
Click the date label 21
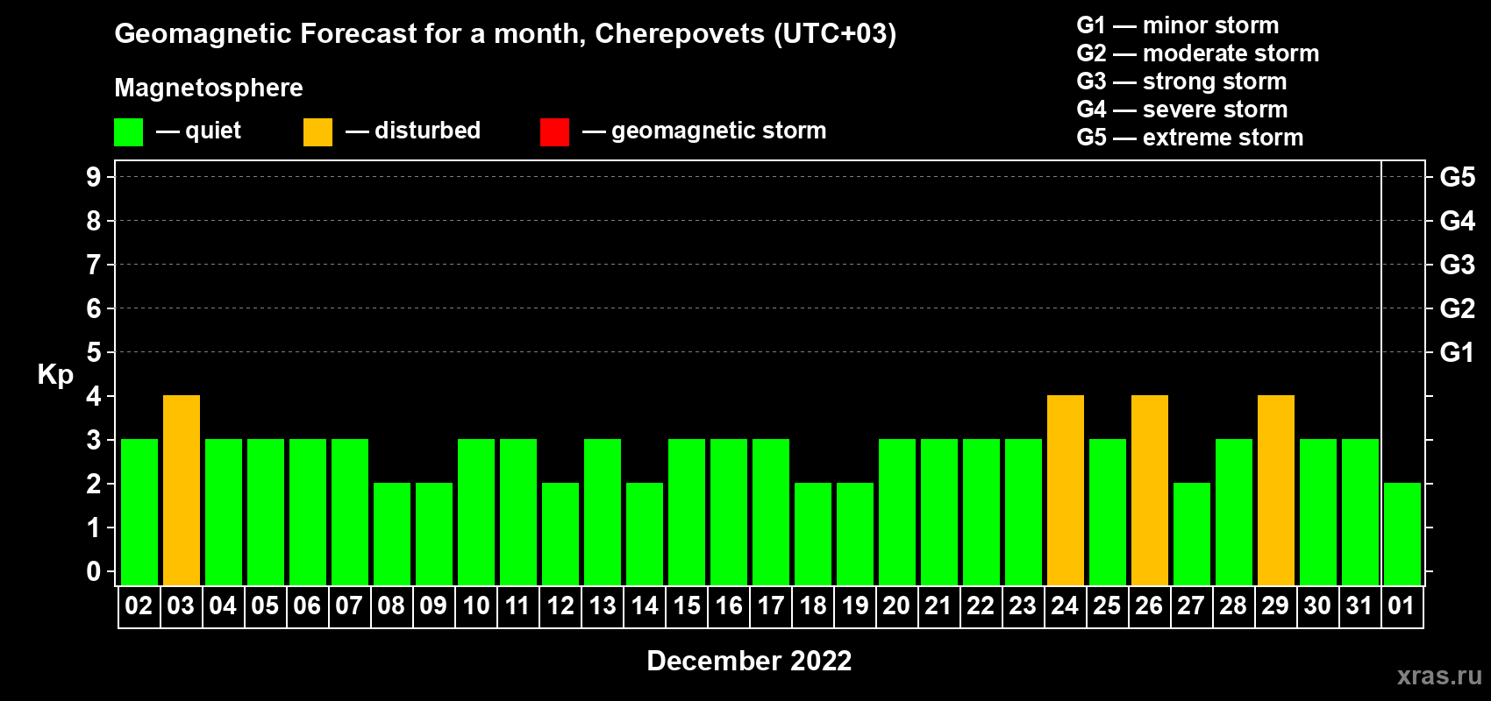pyautogui.click(x=938, y=606)
